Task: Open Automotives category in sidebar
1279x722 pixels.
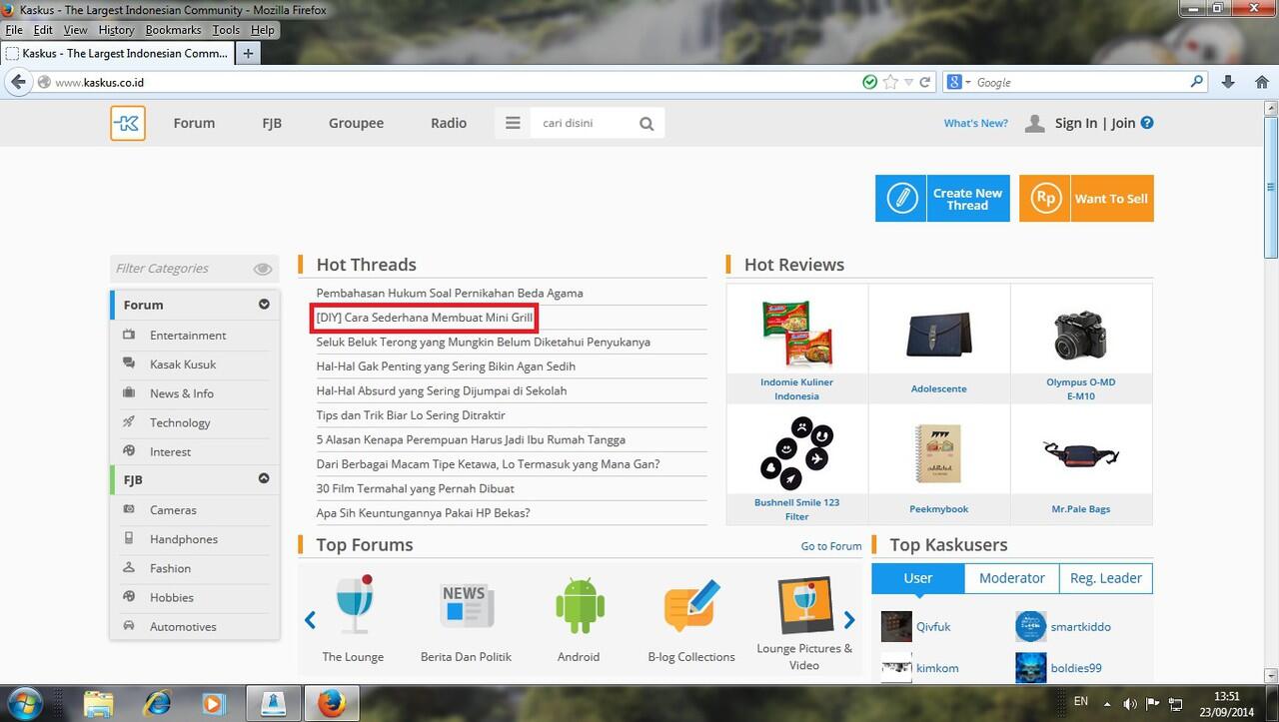Action: [183, 626]
